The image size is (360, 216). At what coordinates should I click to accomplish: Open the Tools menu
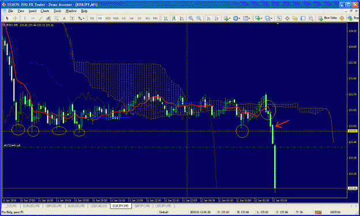tap(58, 11)
